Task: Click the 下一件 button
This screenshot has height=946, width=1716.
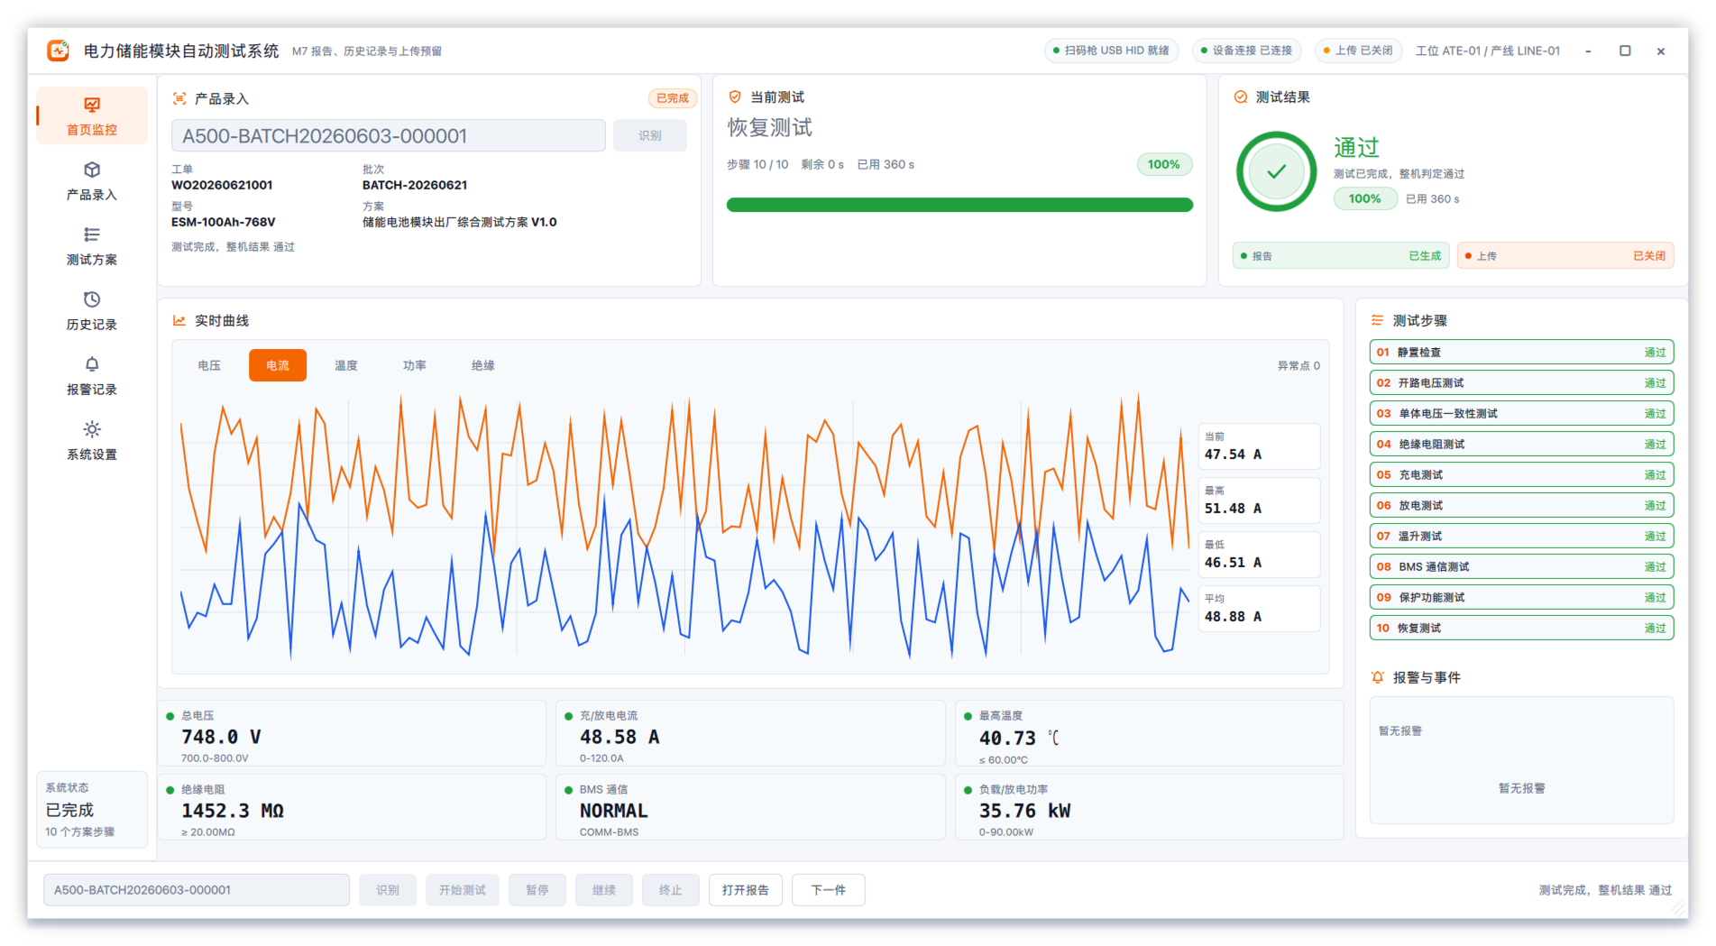Action: coord(829,890)
